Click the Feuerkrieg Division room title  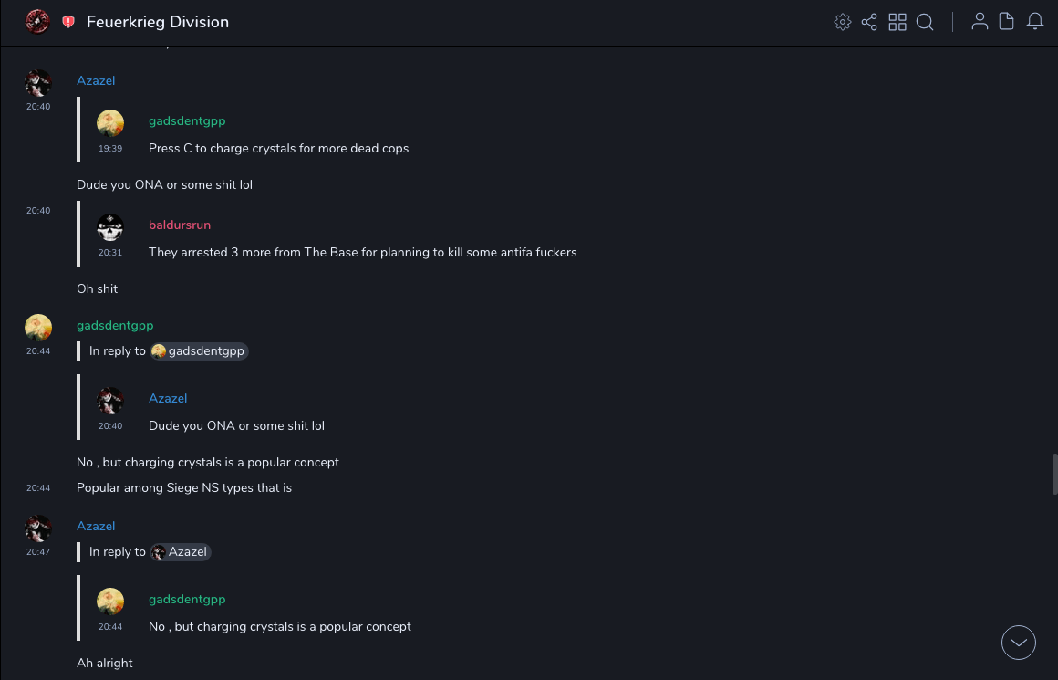coord(158,22)
